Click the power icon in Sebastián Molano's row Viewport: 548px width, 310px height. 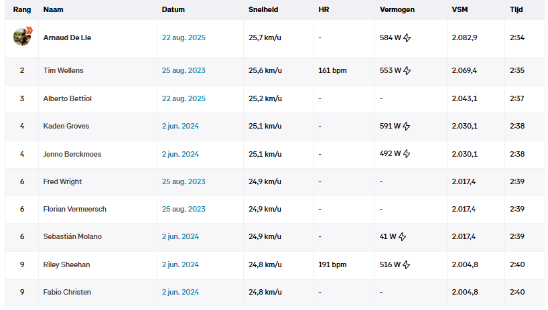[403, 237]
